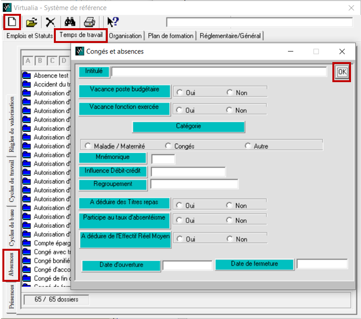Viewport: 361px width, 319px height.
Task: Open the Compte épargne folder entry
Action: point(51,244)
